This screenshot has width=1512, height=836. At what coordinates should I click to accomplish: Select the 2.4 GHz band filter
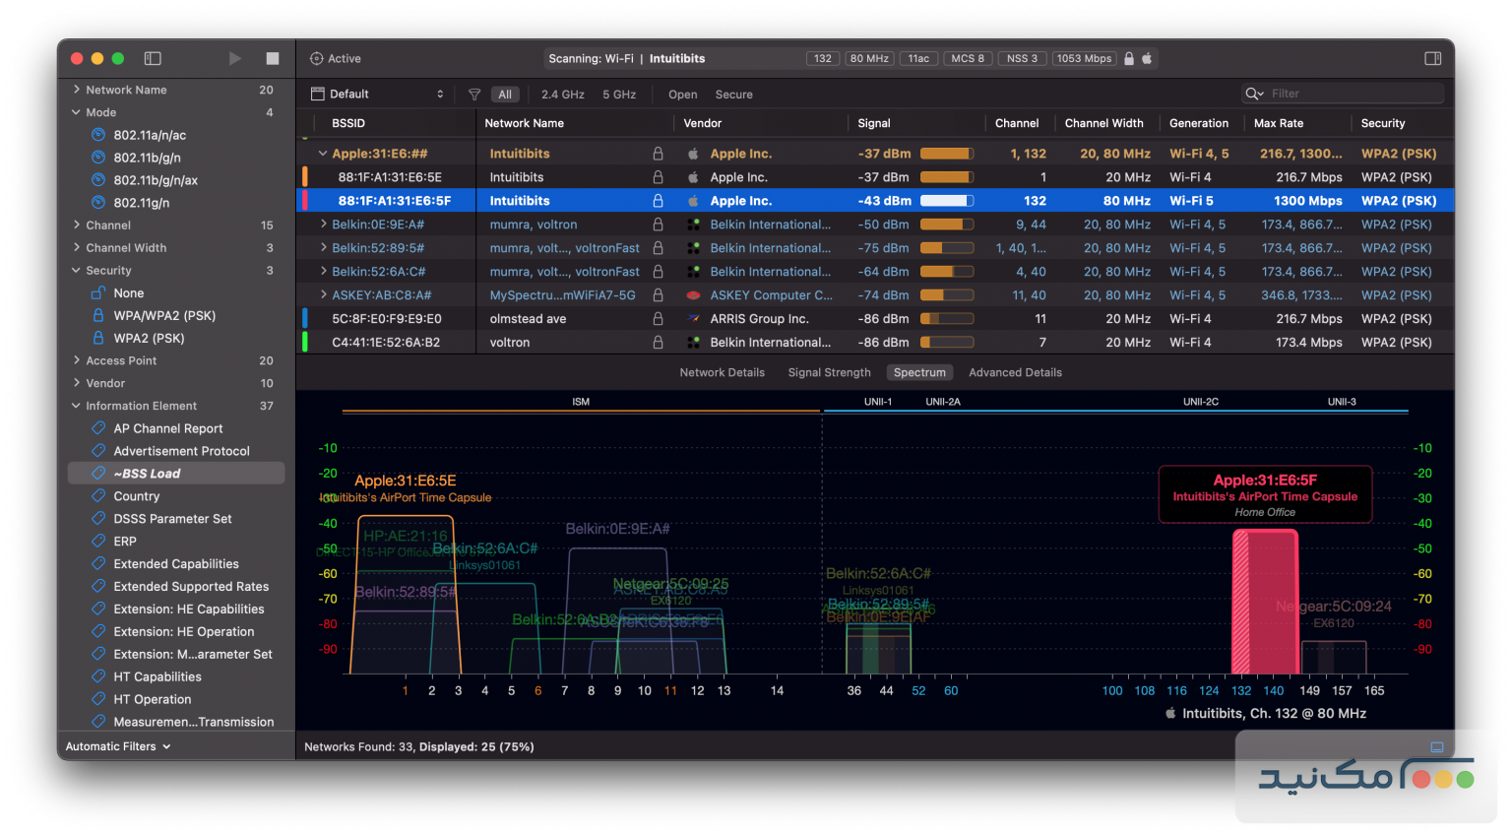point(562,94)
